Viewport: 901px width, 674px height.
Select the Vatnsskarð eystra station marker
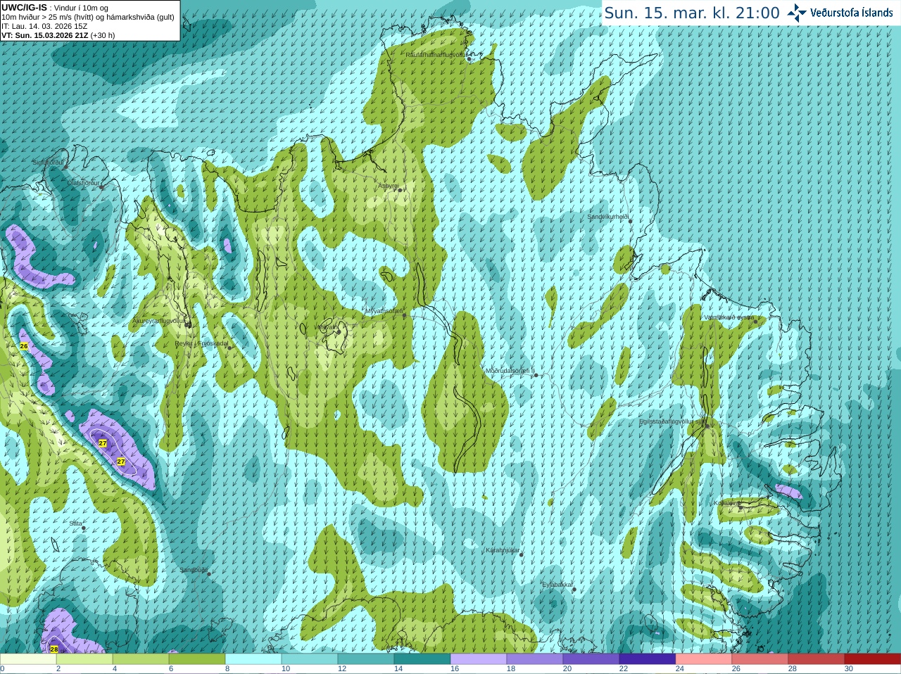(757, 322)
